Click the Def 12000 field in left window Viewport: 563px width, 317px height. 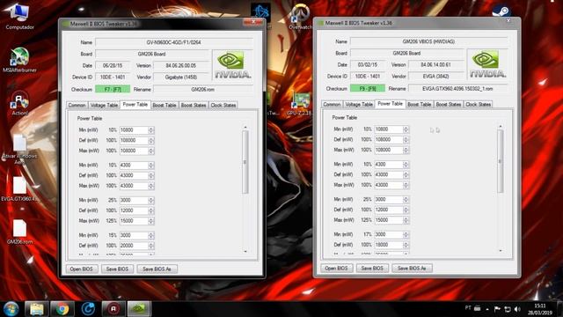[x=134, y=210]
